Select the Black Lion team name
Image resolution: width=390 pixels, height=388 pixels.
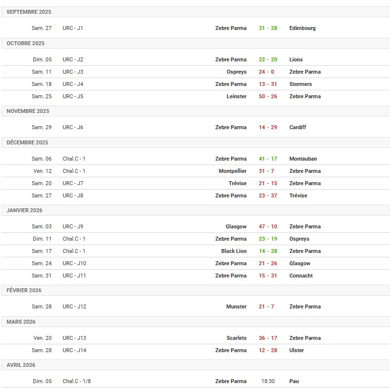234,251
